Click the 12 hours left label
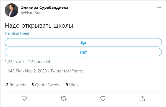Viewport: 166px width, 107px height. pos(40,62)
